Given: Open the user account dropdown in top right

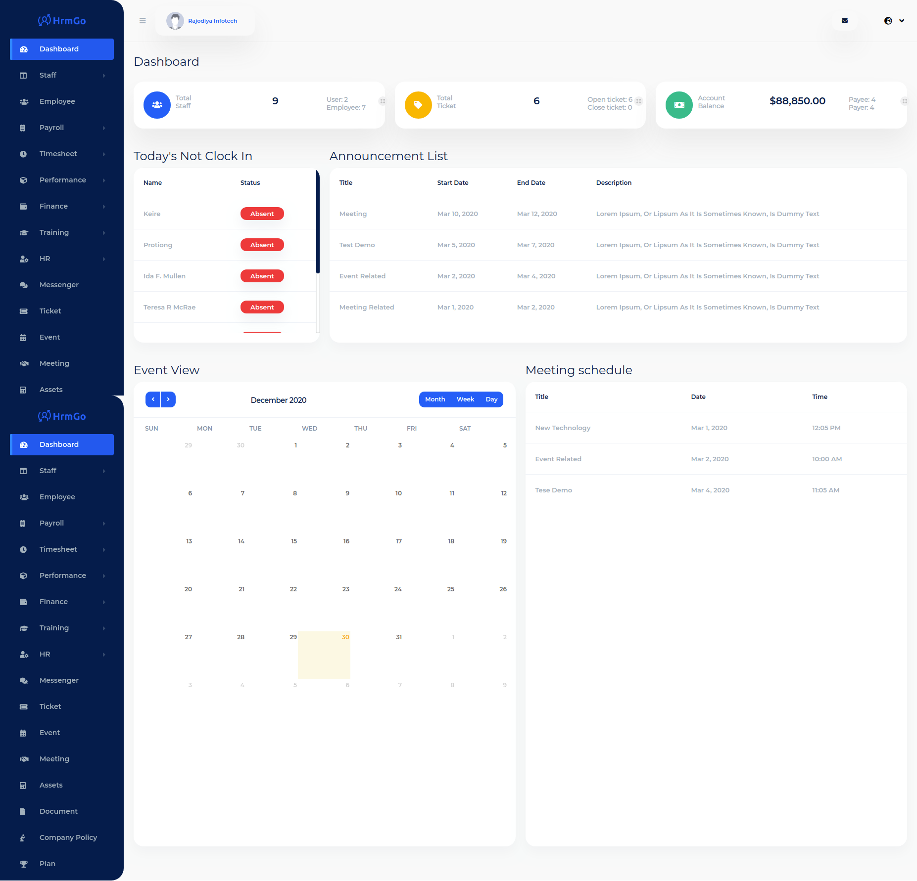Looking at the screenshot, I should tap(894, 20).
